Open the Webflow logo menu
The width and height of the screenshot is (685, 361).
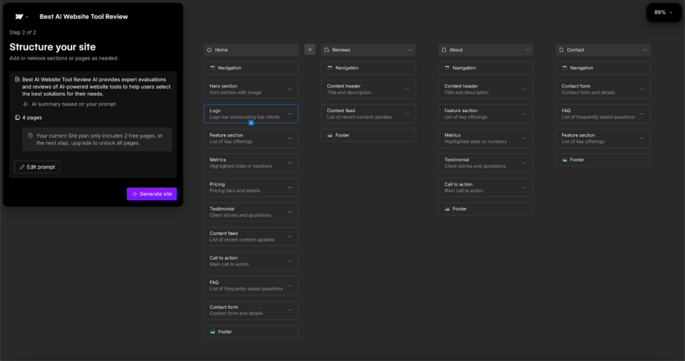[22, 17]
